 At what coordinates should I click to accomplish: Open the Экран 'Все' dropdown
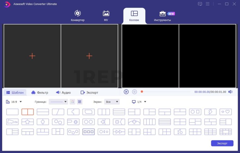point(112,102)
